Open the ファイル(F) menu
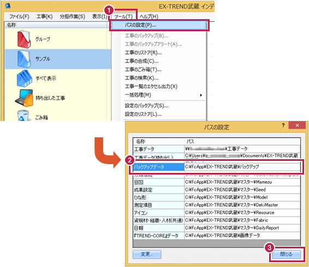Image resolution: width=309 pixels, height=267 pixels. 19,16
